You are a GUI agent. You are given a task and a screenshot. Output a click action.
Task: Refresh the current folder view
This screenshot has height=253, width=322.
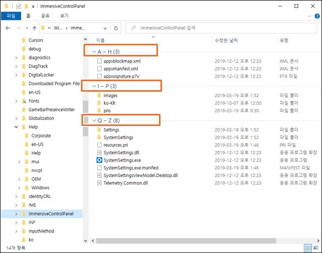coord(116,28)
